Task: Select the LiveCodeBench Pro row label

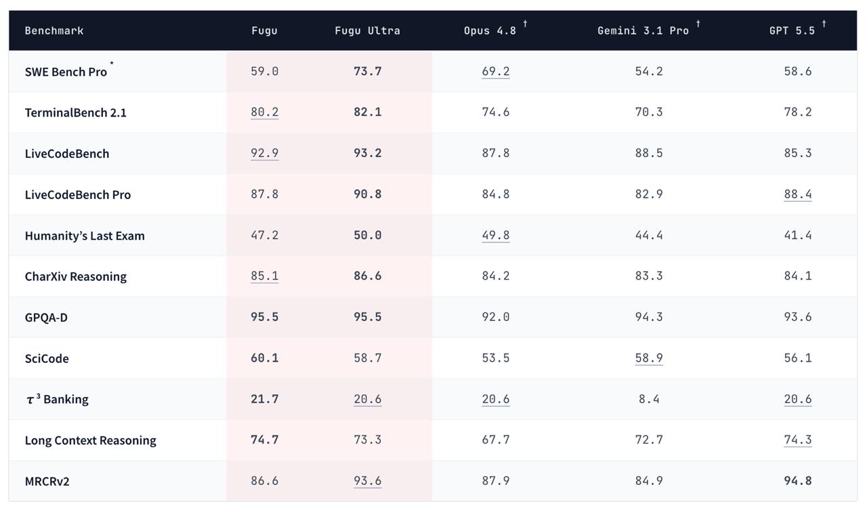Action: pyautogui.click(x=78, y=194)
